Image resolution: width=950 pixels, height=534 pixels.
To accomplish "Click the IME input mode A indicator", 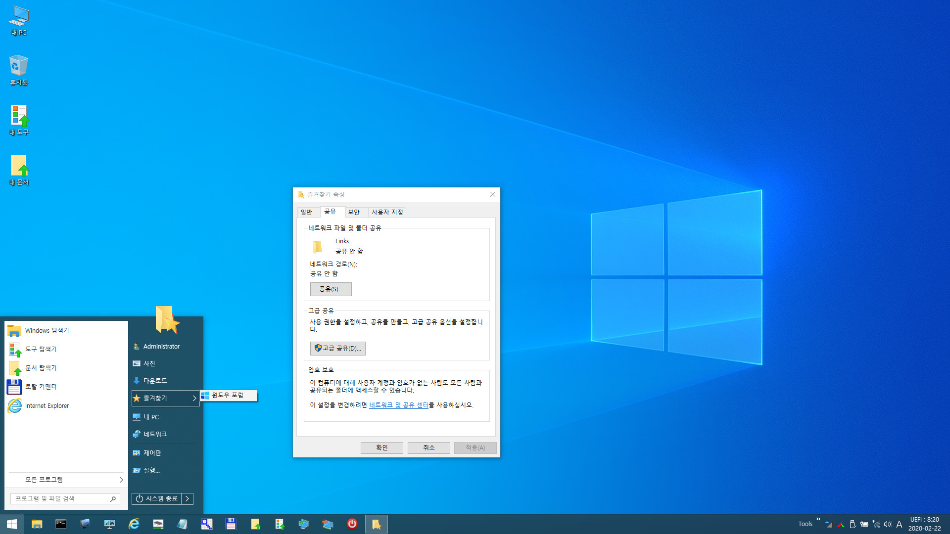I will click(899, 524).
